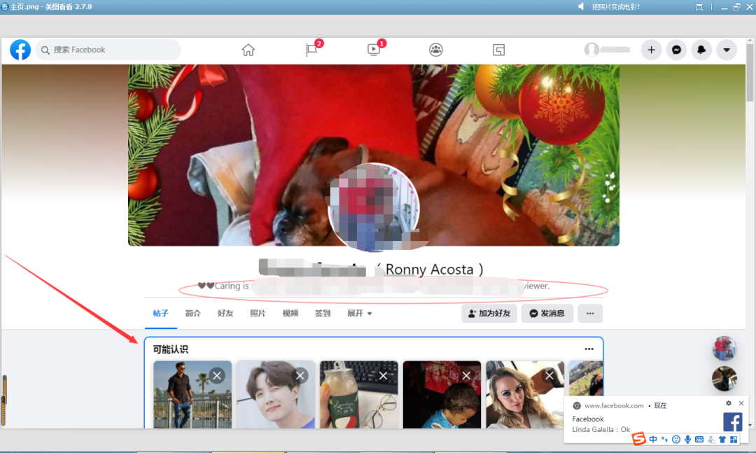Screen dimensions: 756x453
Task: Open 可能认识 section options ellipsis
Action: (x=589, y=349)
